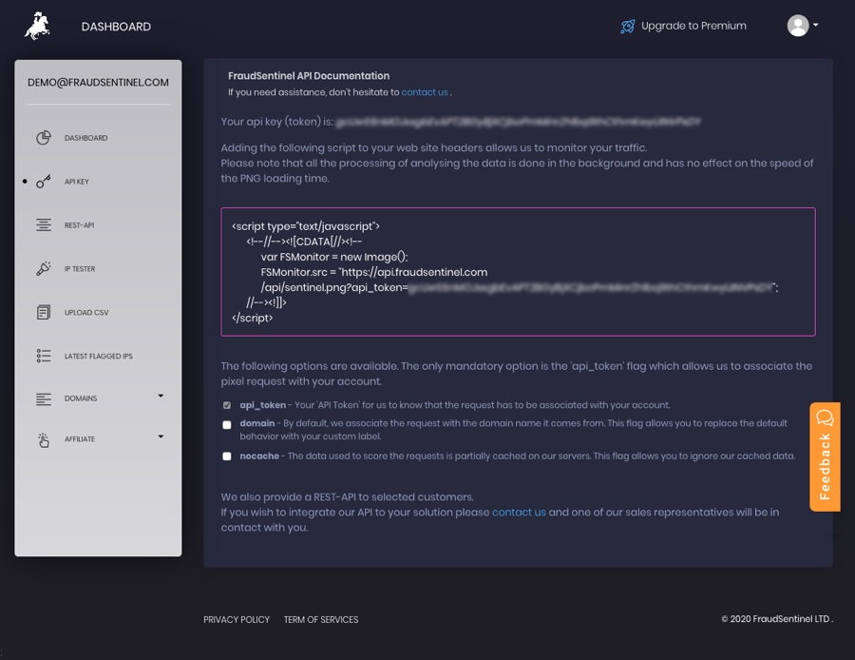Open the Privacy Policy footer link
Viewport: 855px width, 660px height.
click(x=237, y=620)
